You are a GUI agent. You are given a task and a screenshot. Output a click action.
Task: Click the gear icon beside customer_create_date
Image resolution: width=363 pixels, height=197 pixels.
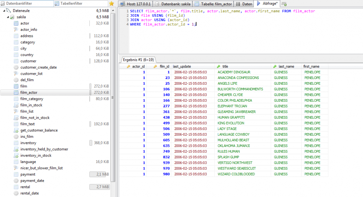(16, 67)
